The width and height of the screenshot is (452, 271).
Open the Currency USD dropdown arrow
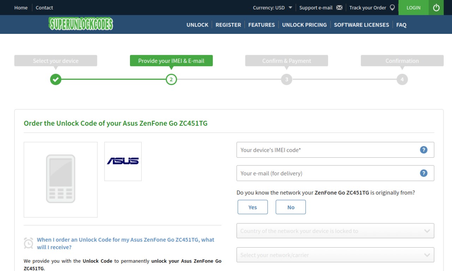point(290,7)
